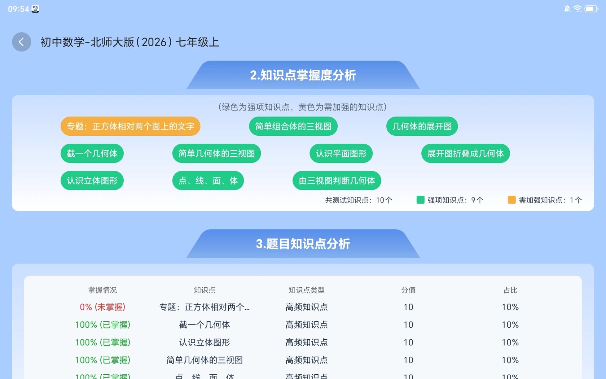Click the 简单几何体的三视图 table cell

coord(205,360)
